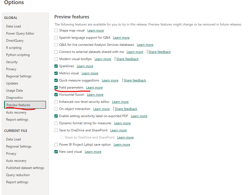The image size is (249, 195).
Task: Check Spanish language support for Q&A
Action: 56,38
